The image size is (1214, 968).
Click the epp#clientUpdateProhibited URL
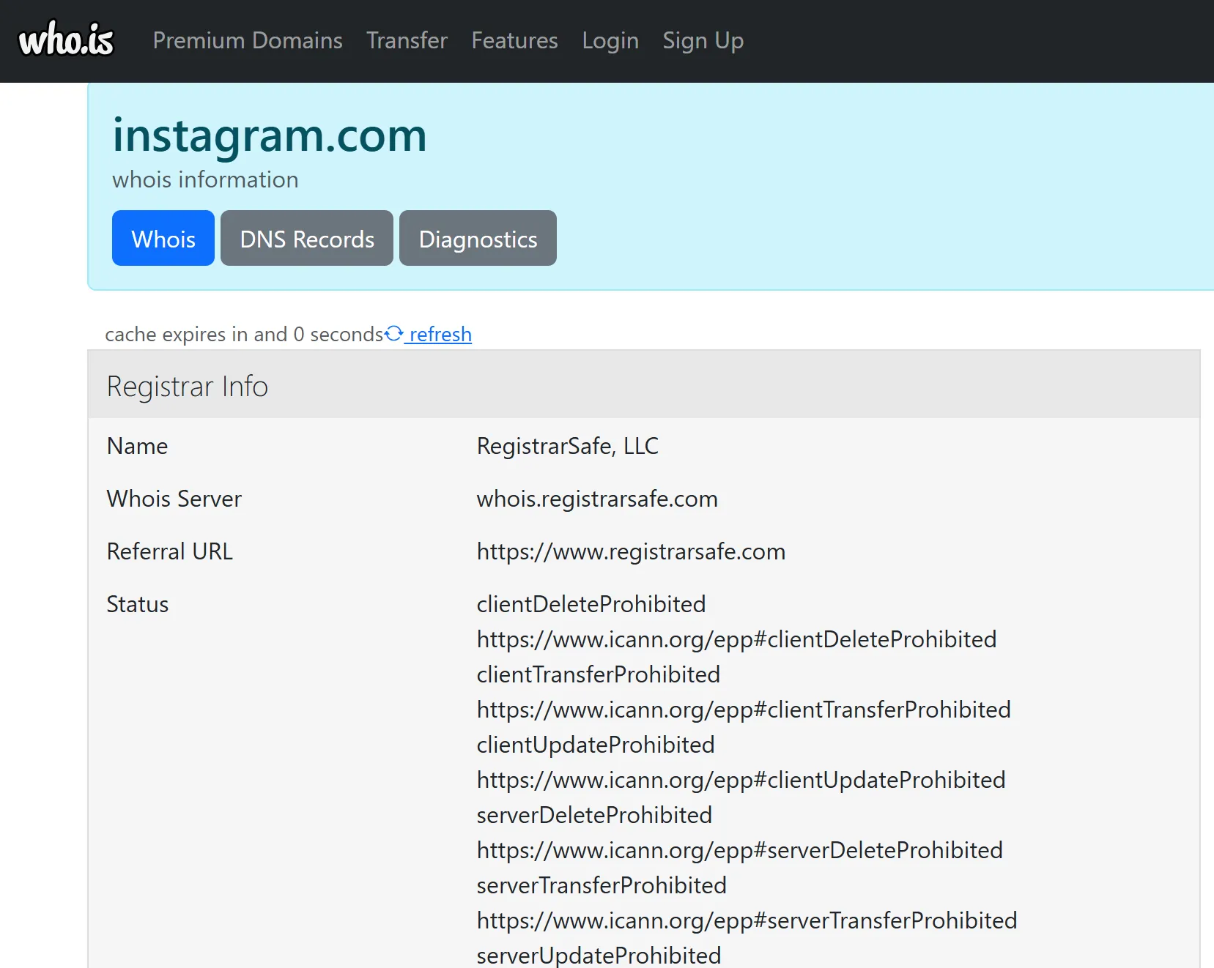[741, 780]
